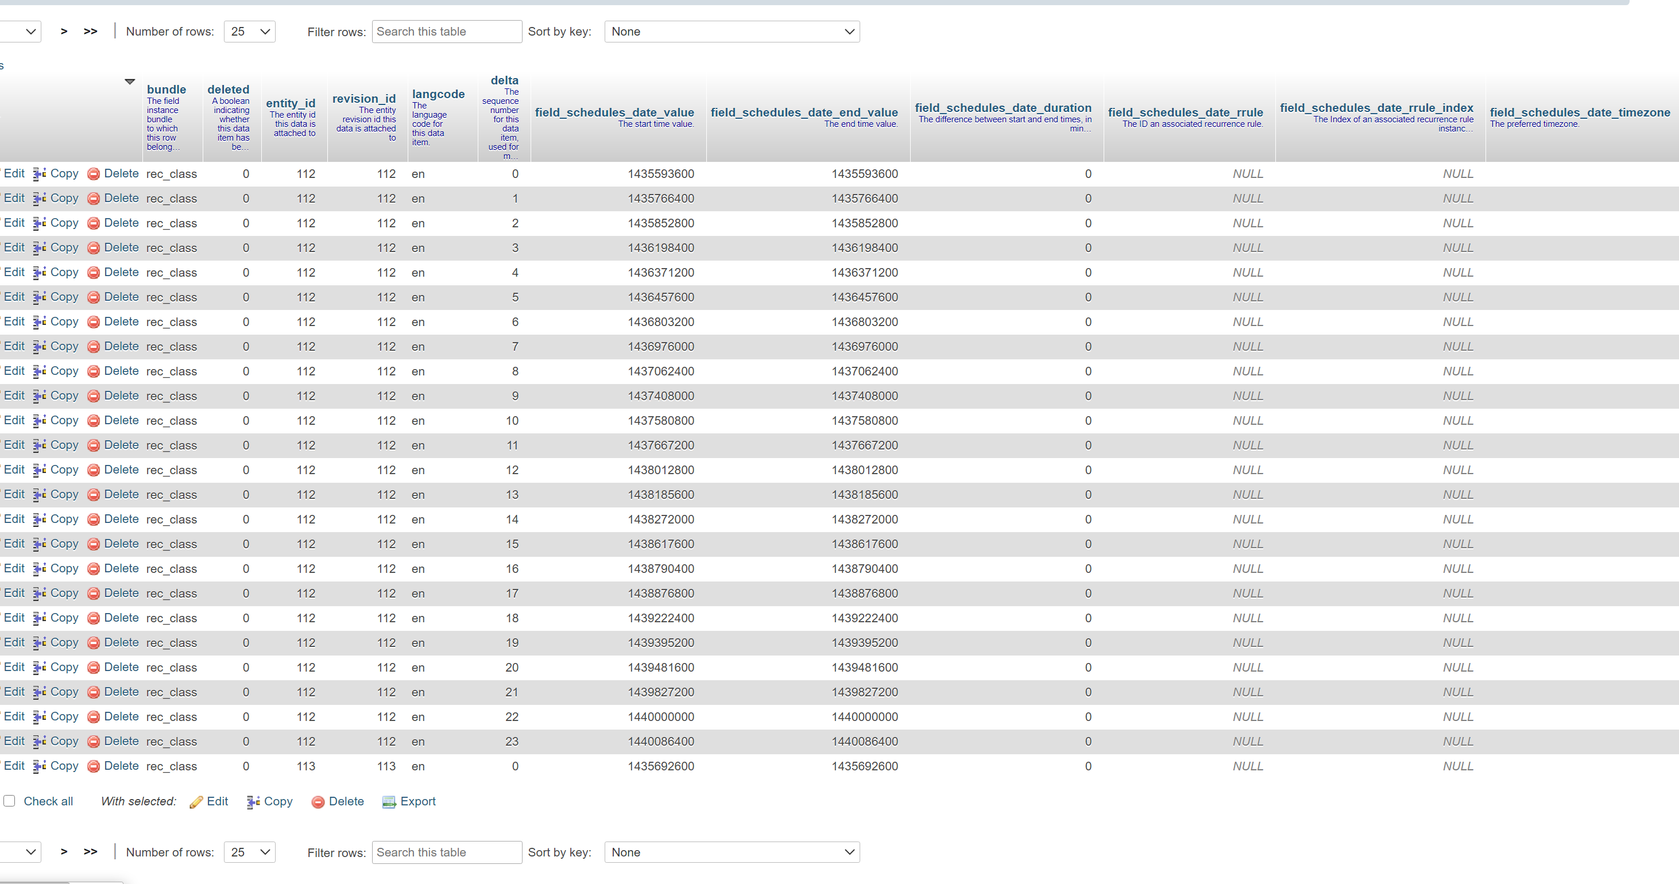Image resolution: width=1679 pixels, height=884 pixels.
Task: Expand options triangle above action column
Action: (130, 82)
